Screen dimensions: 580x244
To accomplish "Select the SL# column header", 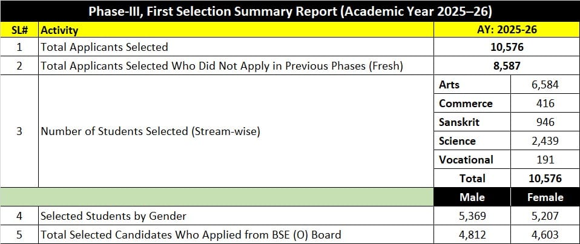I will [x=19, y=30].
